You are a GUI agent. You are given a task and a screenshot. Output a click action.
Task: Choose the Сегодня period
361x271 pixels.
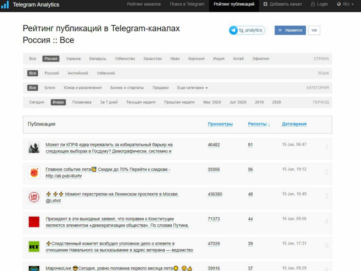coord(37,102)
